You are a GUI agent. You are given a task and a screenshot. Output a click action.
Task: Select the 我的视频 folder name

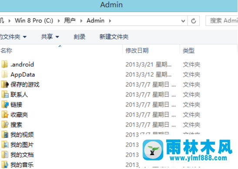pos(22,135)
